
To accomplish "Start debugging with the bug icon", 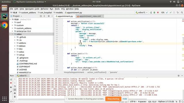I will click(154, 13).
